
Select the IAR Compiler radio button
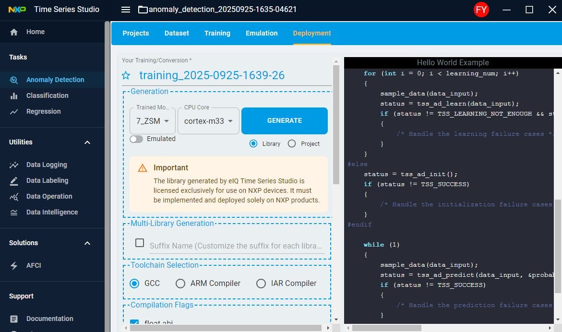[261, 284]
